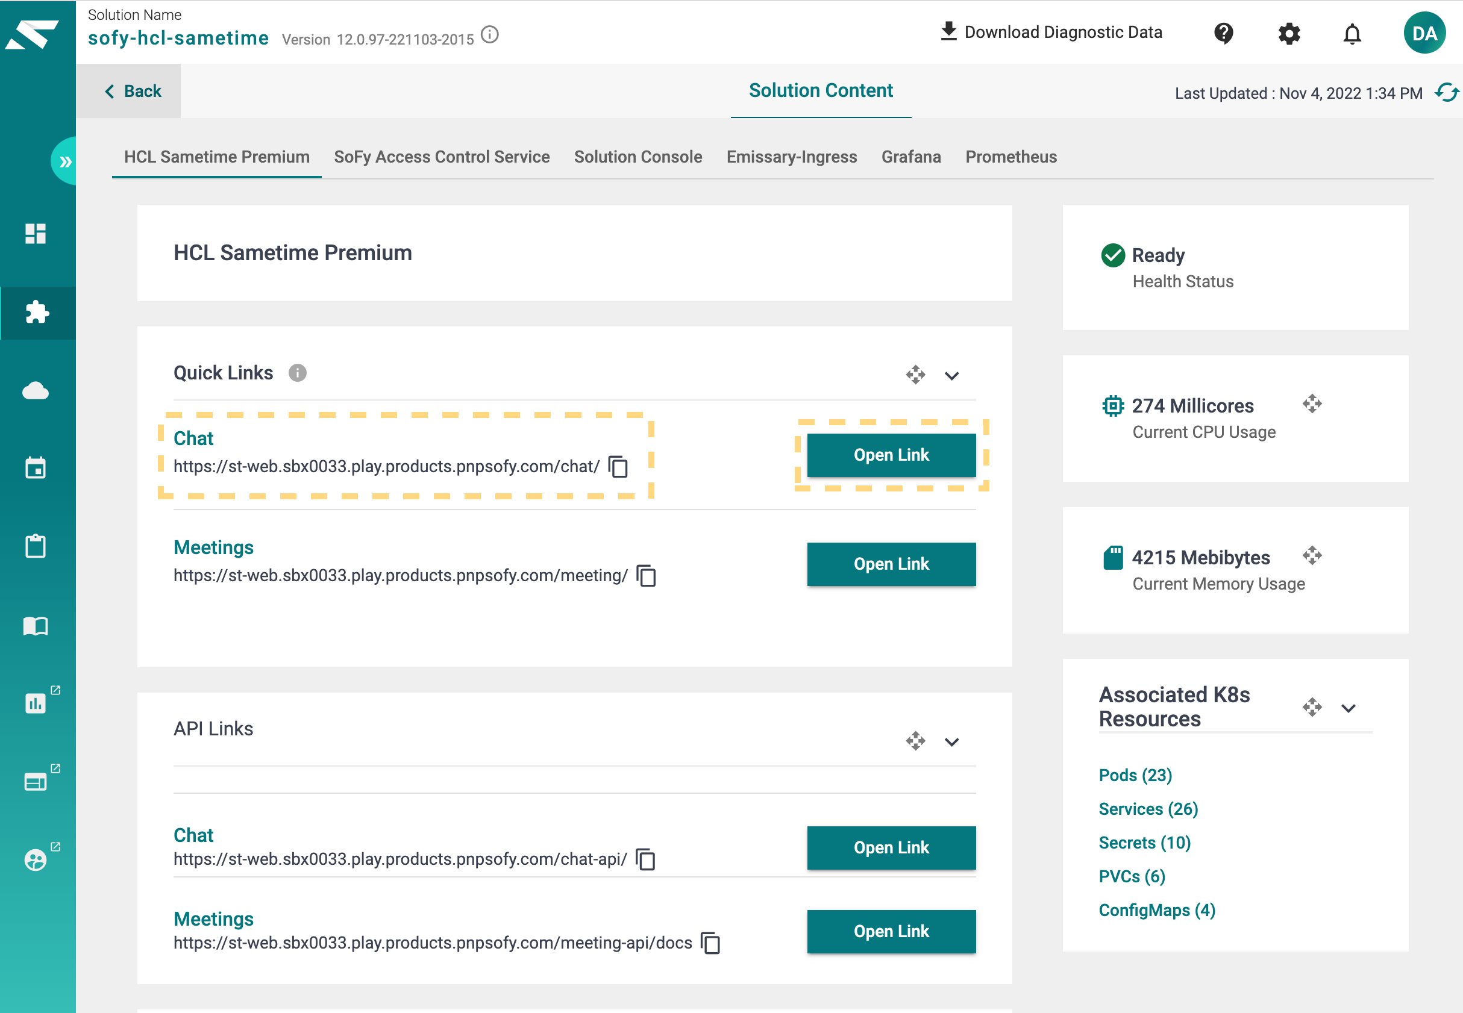This screenshot has height=1013, width=1463.
Task: Open settings via the gear icon
Action: tap(1288, 33)
